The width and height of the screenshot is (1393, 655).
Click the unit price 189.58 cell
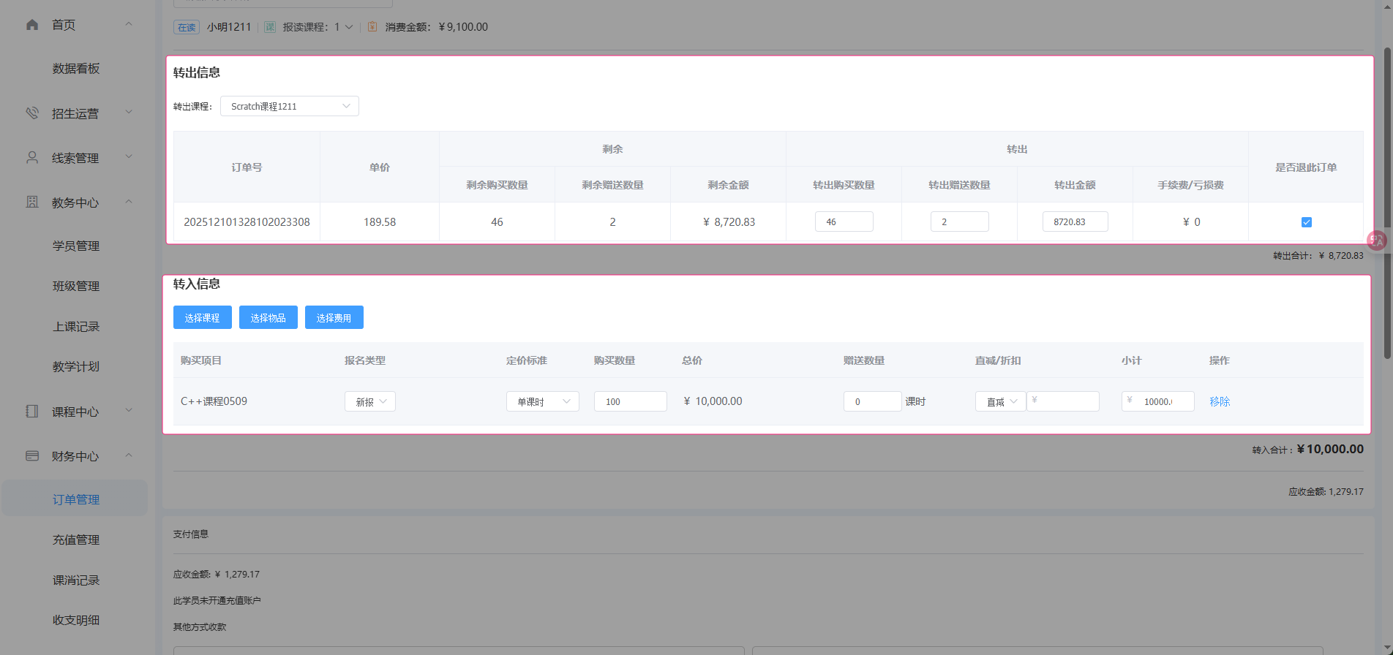pos(380,222)
